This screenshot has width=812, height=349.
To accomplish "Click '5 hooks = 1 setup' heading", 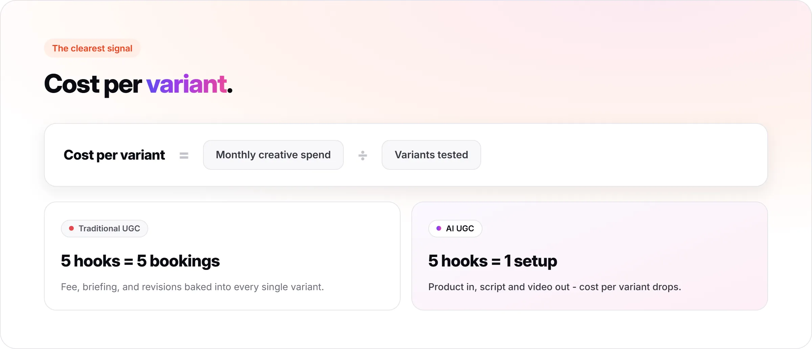I will tap(493, 261).
